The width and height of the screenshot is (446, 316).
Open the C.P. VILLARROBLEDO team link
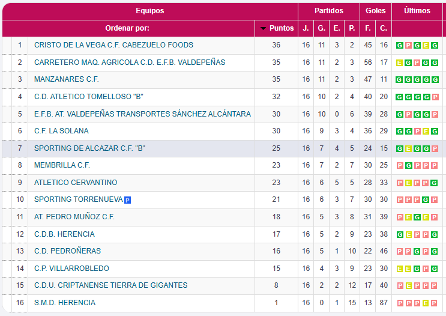tap(71, 269)
